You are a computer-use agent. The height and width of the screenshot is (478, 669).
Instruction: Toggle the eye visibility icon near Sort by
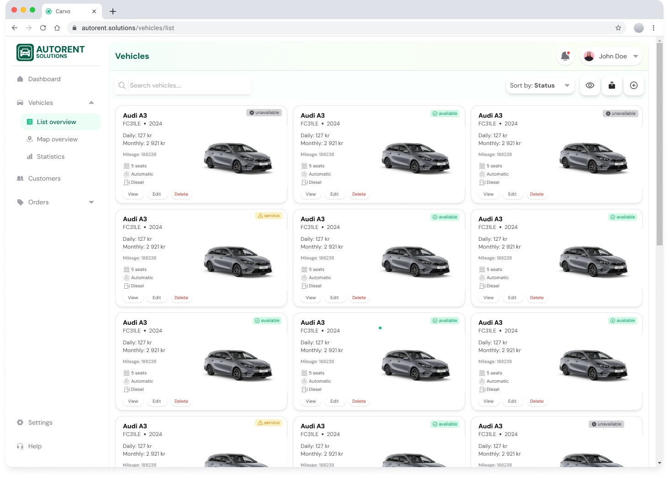click(x=589, y=85)
